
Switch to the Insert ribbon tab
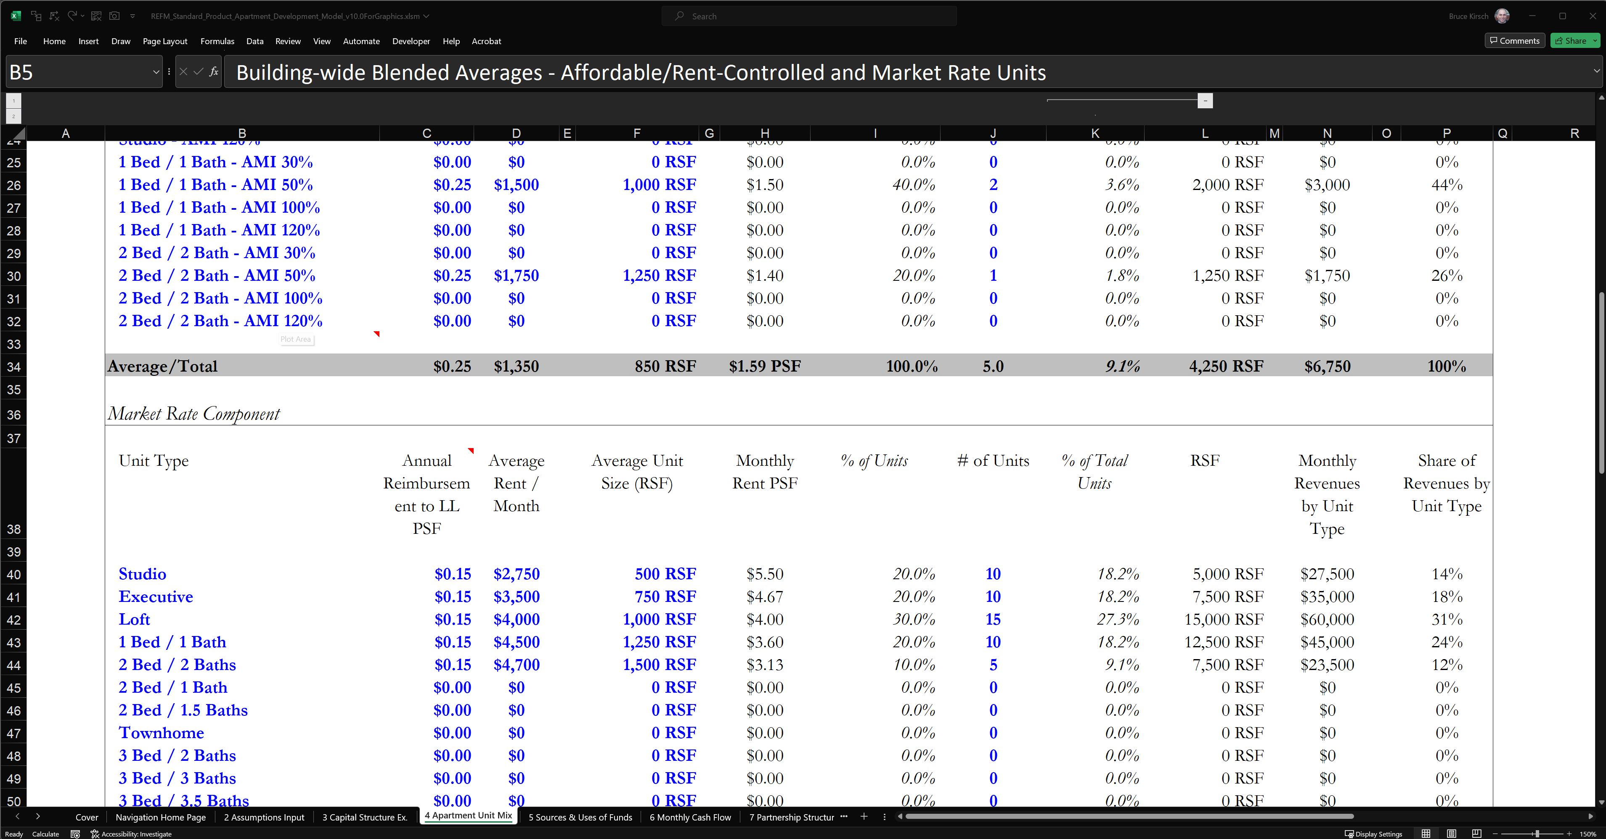(88, 41)
